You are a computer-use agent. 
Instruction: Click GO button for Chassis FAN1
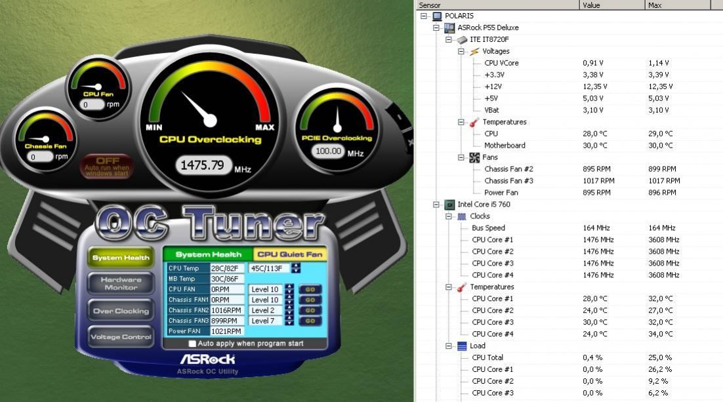click(310, 300)
